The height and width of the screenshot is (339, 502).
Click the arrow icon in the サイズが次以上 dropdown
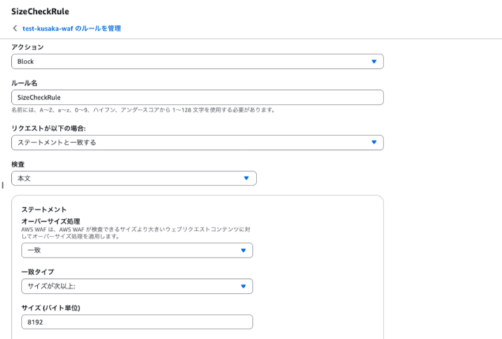(x=243, y=286)
